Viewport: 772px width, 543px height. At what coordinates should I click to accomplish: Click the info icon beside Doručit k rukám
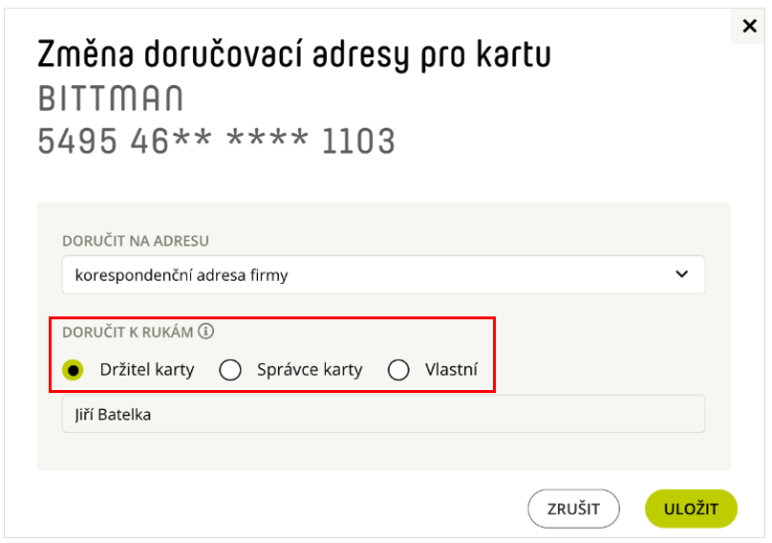click(205, 332)
